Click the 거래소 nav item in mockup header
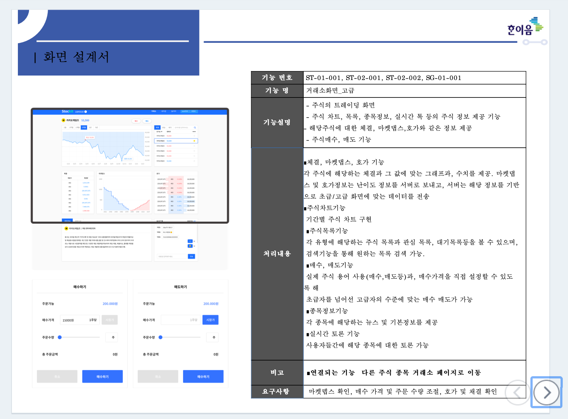 pos(154,111)
